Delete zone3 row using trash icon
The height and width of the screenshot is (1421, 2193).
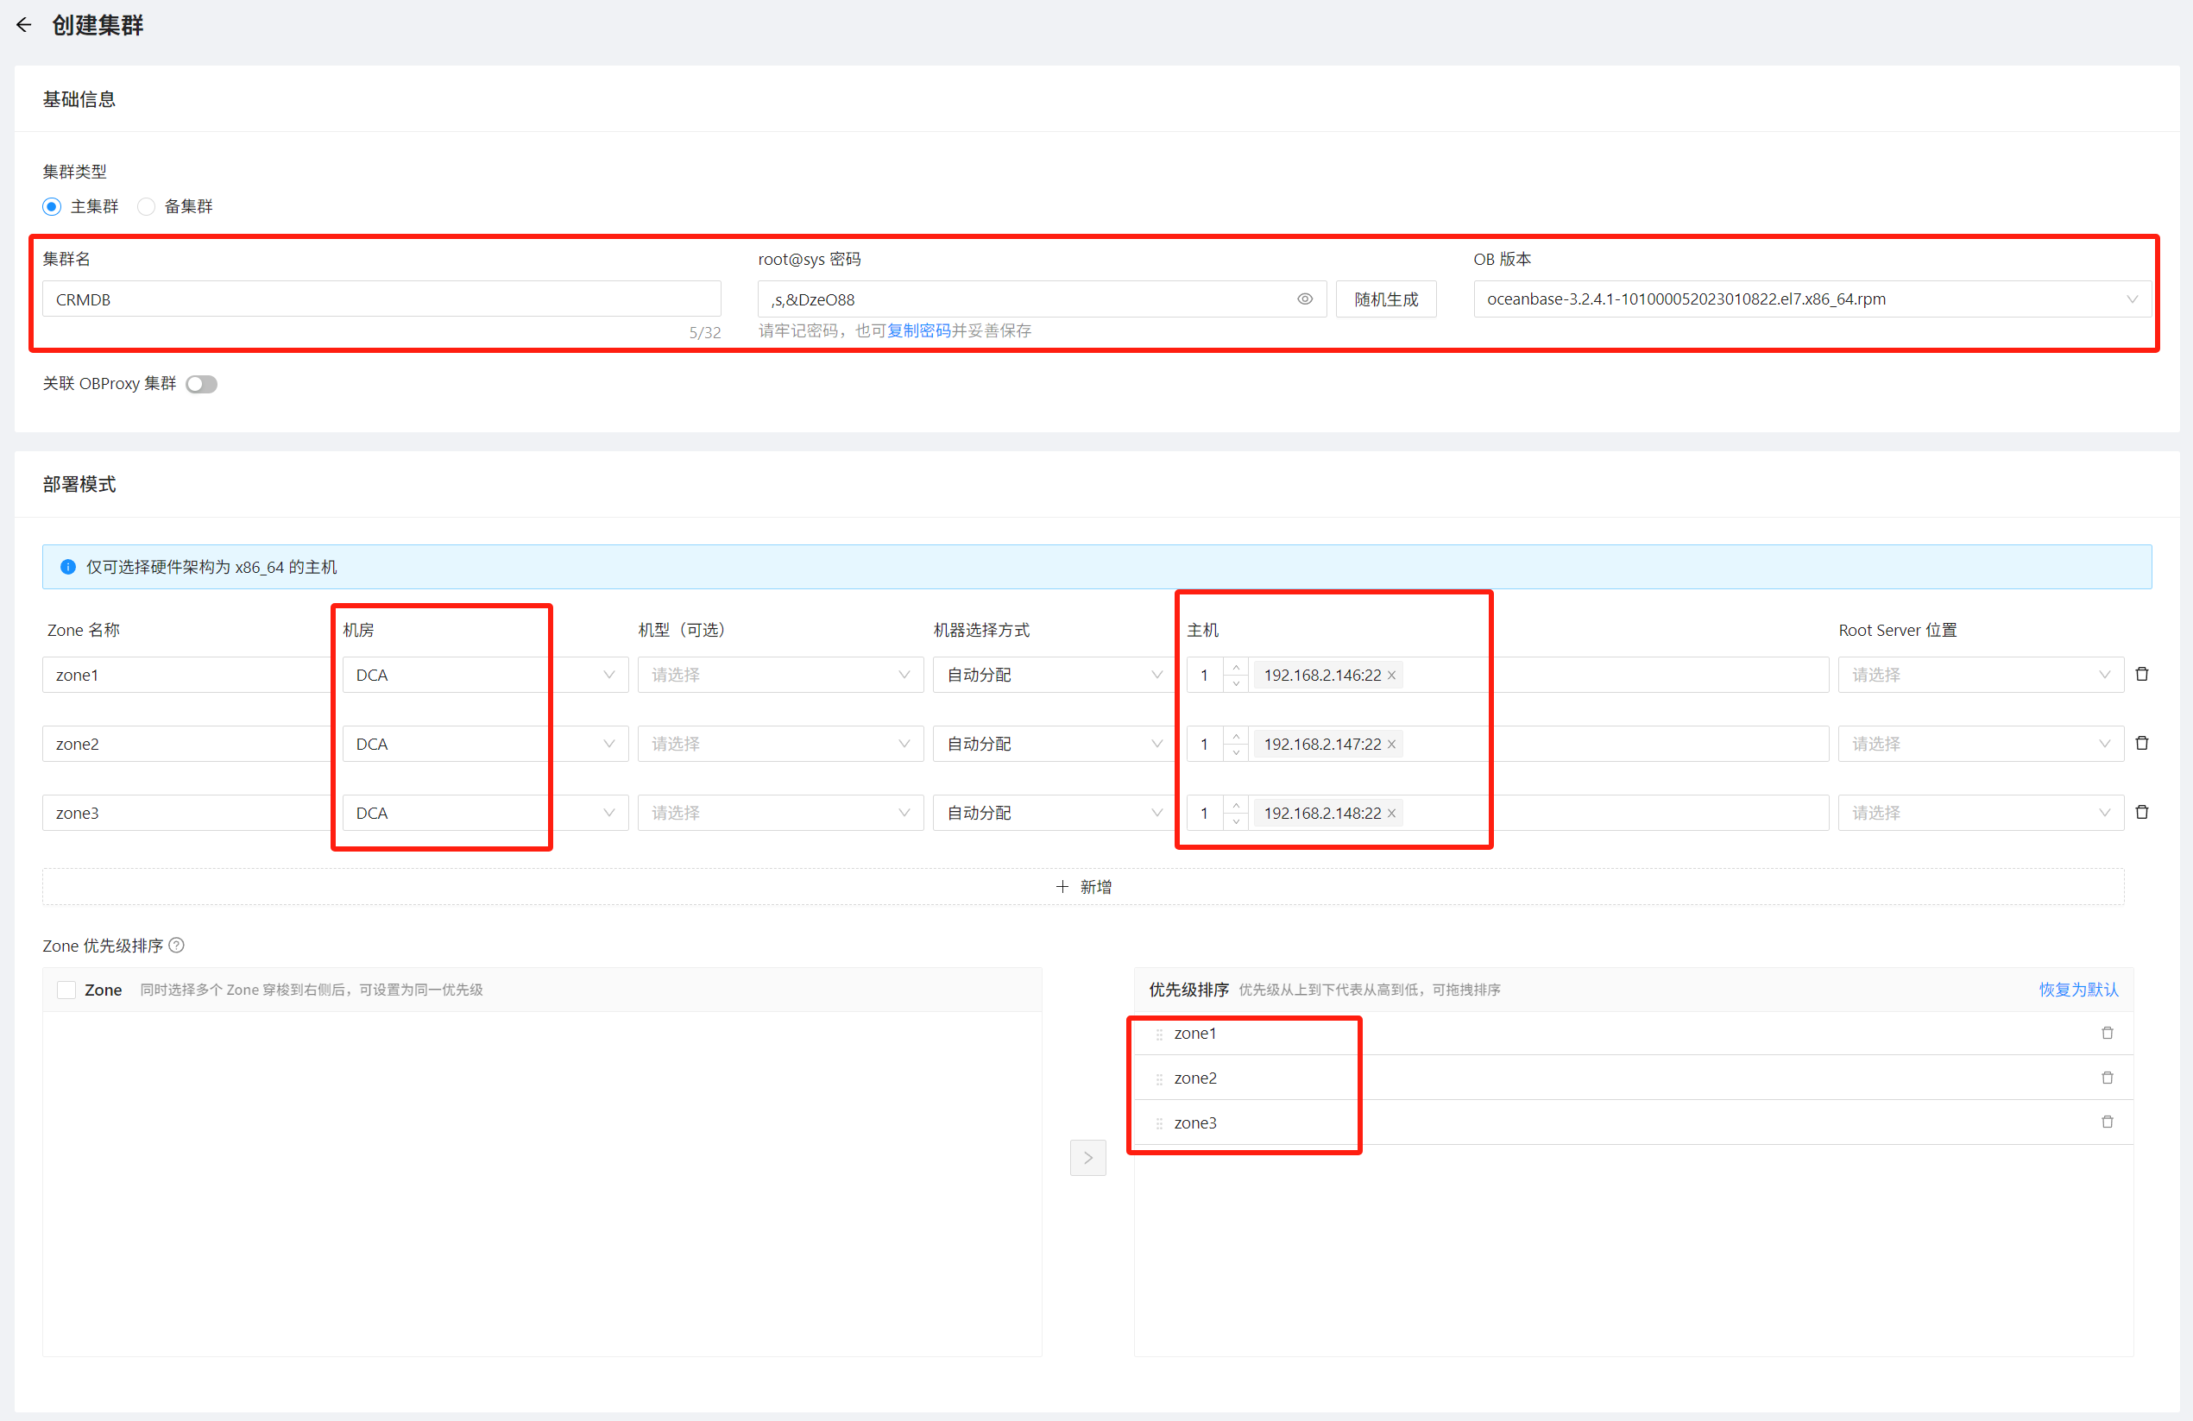(x=2141, y=812)
